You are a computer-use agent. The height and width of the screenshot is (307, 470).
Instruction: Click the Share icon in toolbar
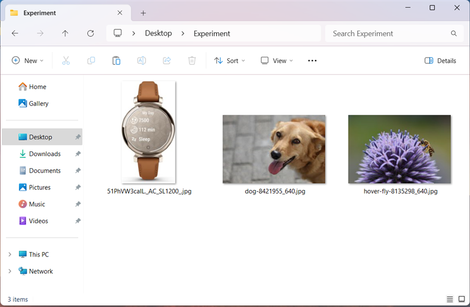coord(167,61)
